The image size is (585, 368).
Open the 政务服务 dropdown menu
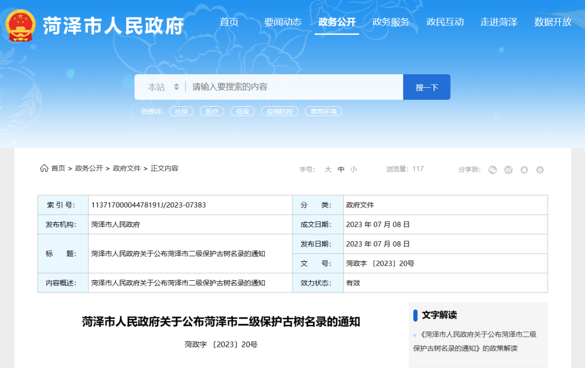click(x=391, y=22)
